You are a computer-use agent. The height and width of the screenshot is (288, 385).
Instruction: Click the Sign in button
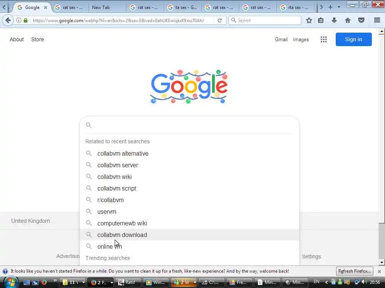pyautogui.click(x=353, y=39)
